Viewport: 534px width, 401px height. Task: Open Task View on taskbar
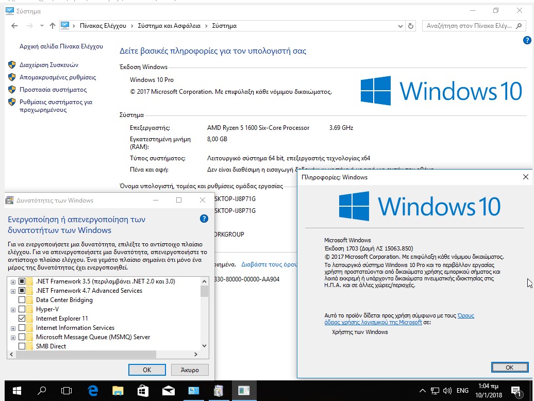(66, 391)
